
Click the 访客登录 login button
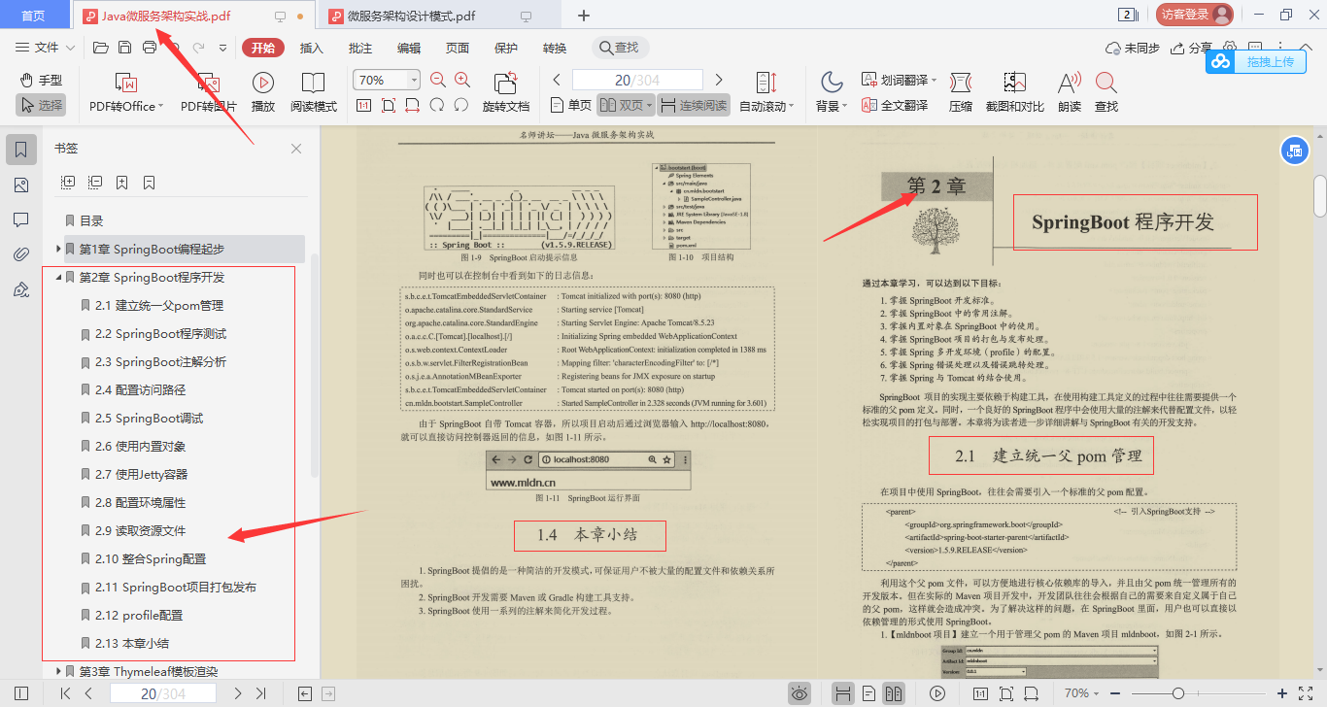[x=1194, y=15]
